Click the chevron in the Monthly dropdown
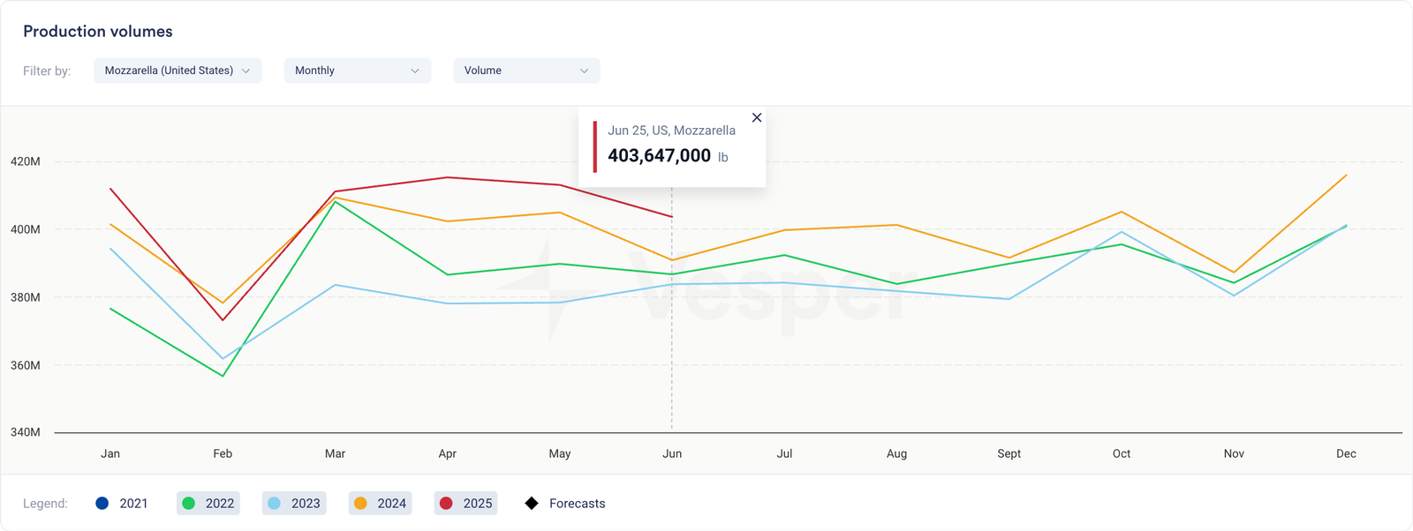 [415, 71]
